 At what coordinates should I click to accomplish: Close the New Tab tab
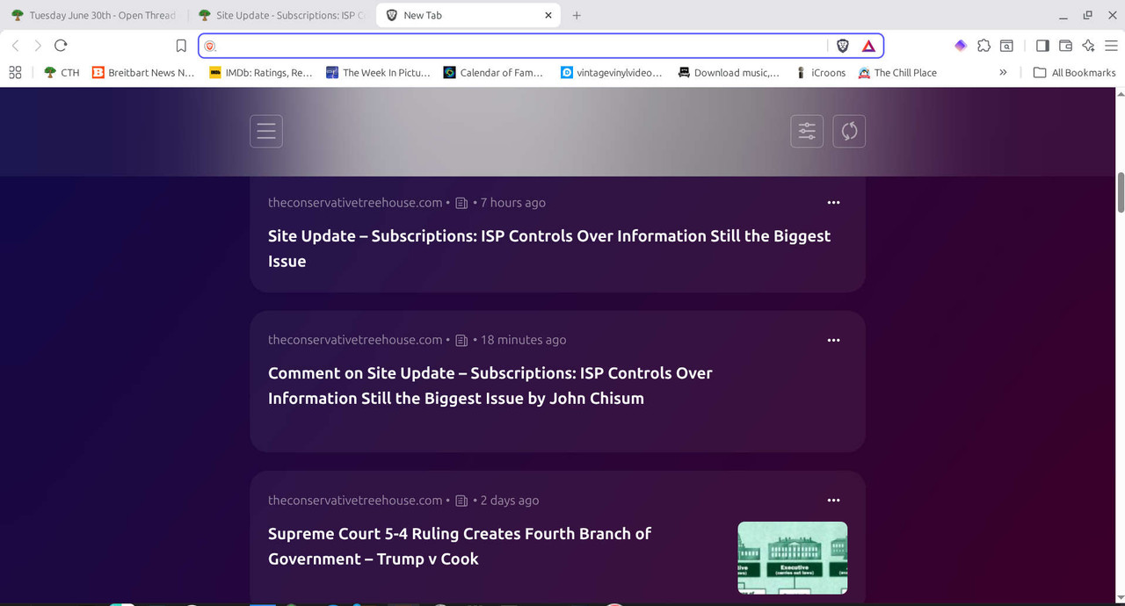point(548,15)
